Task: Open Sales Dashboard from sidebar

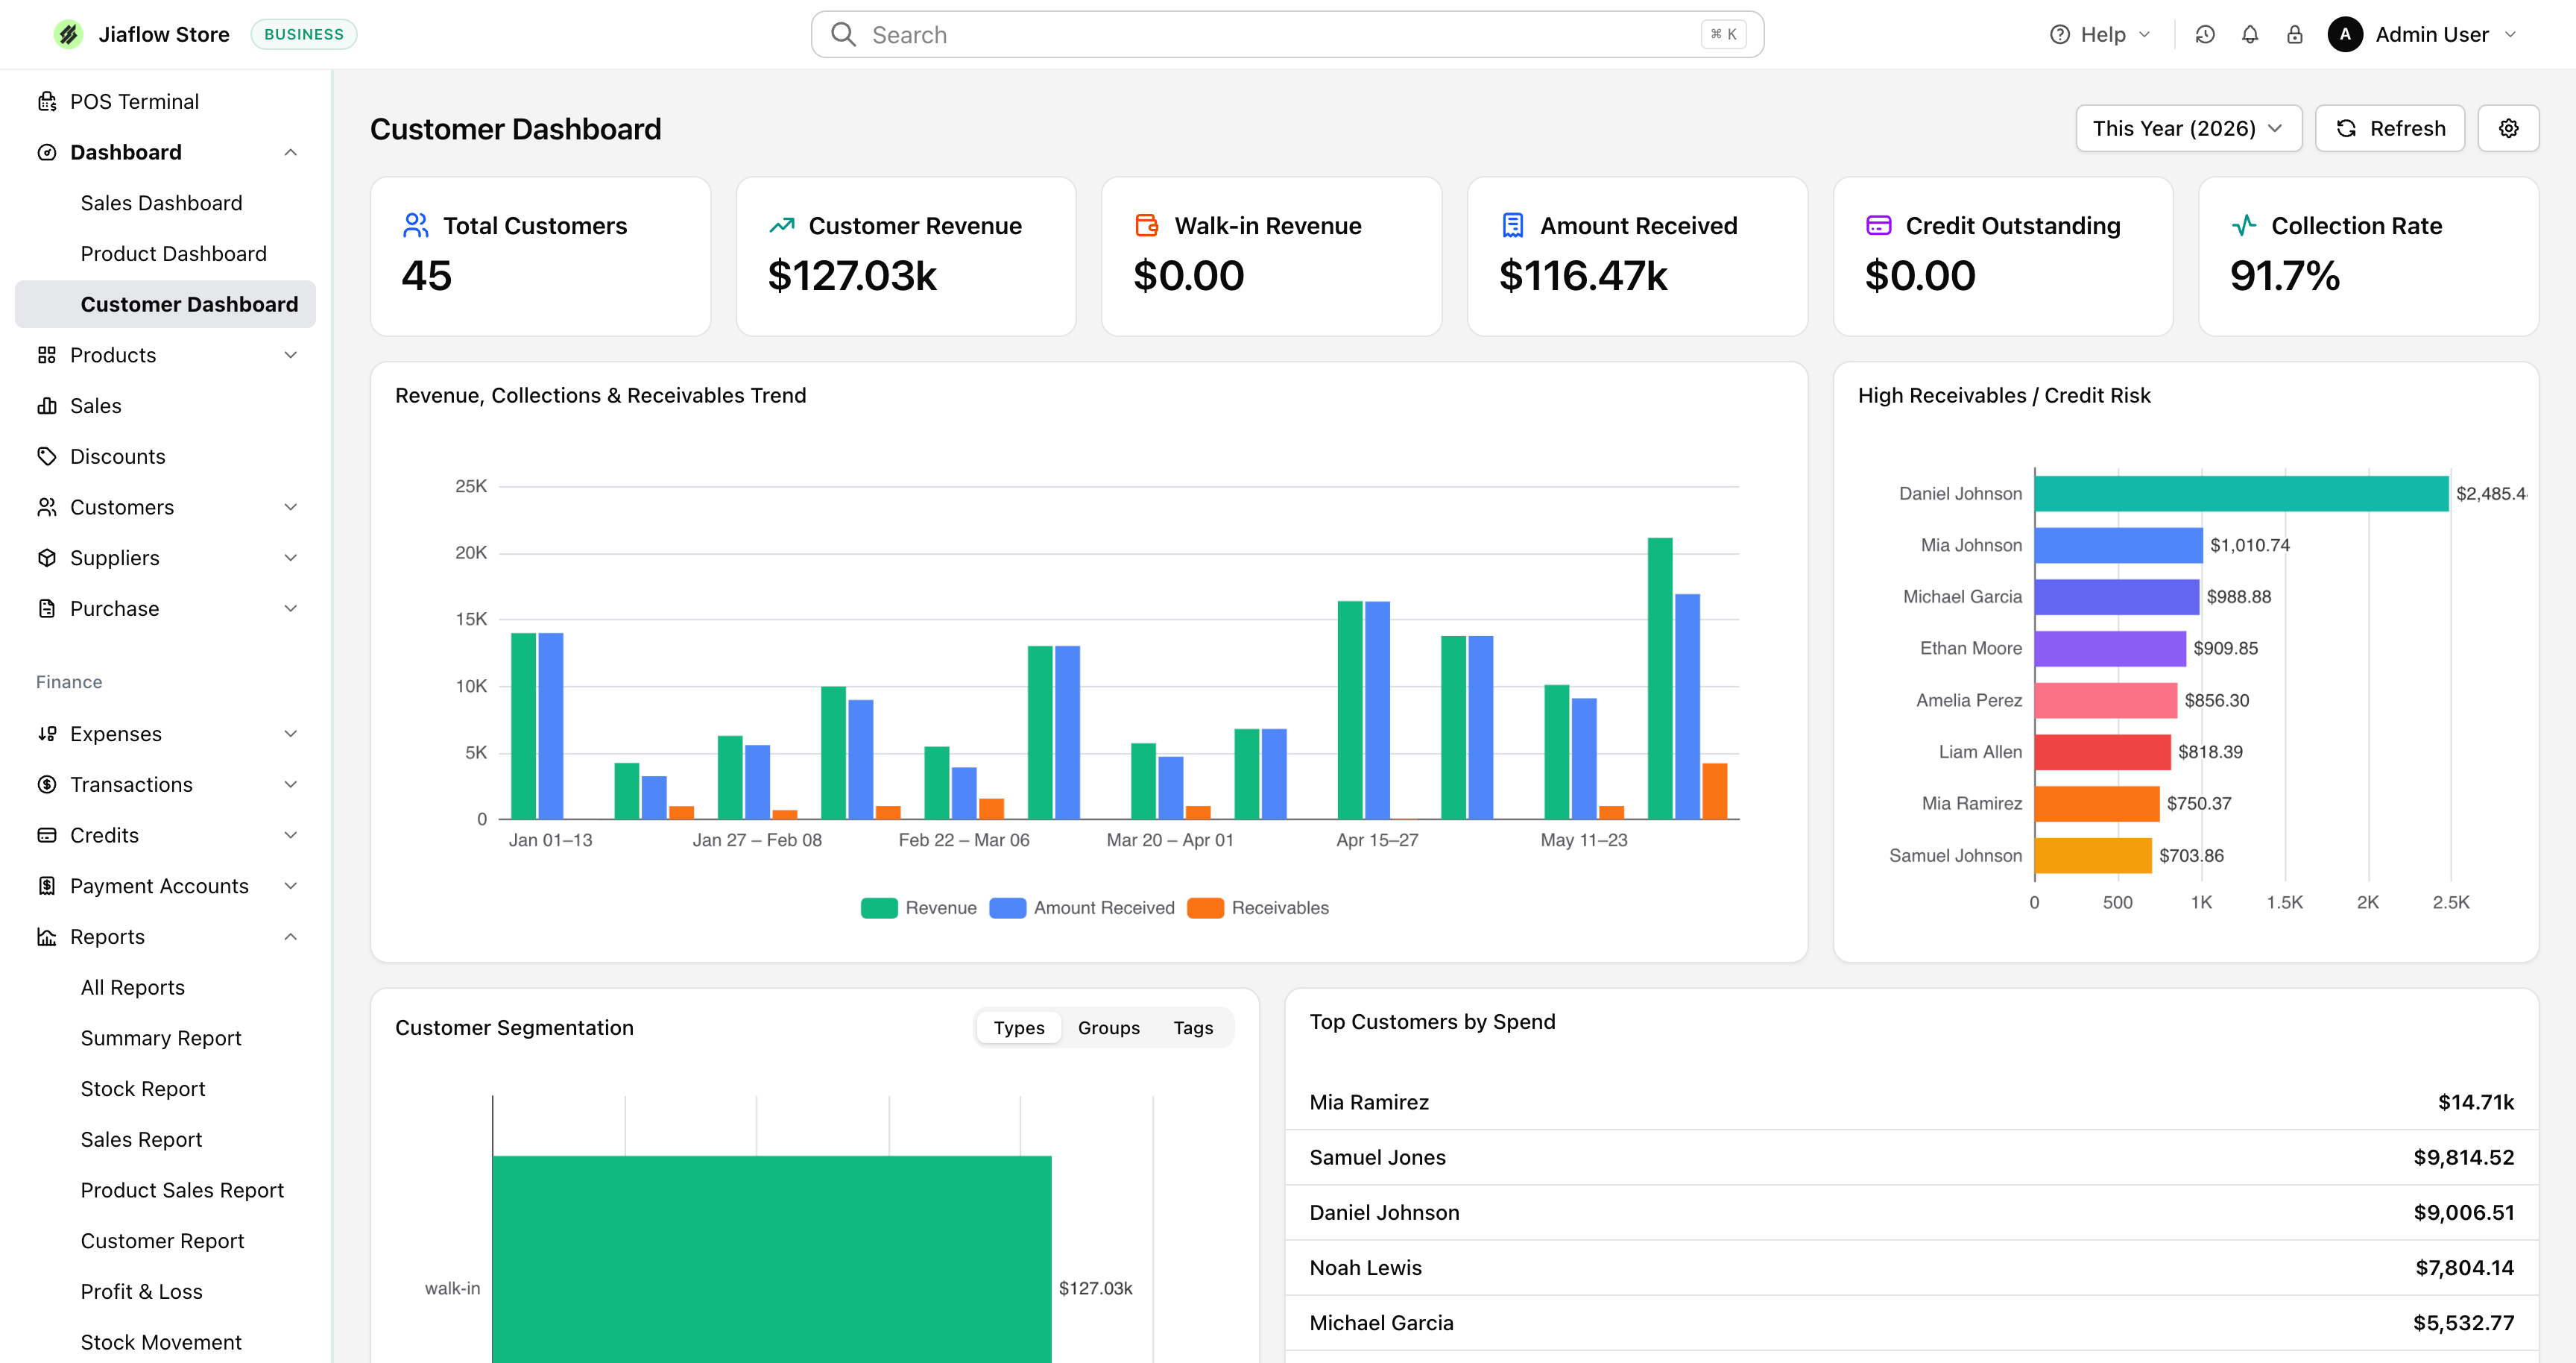Action: coord(161,203)
